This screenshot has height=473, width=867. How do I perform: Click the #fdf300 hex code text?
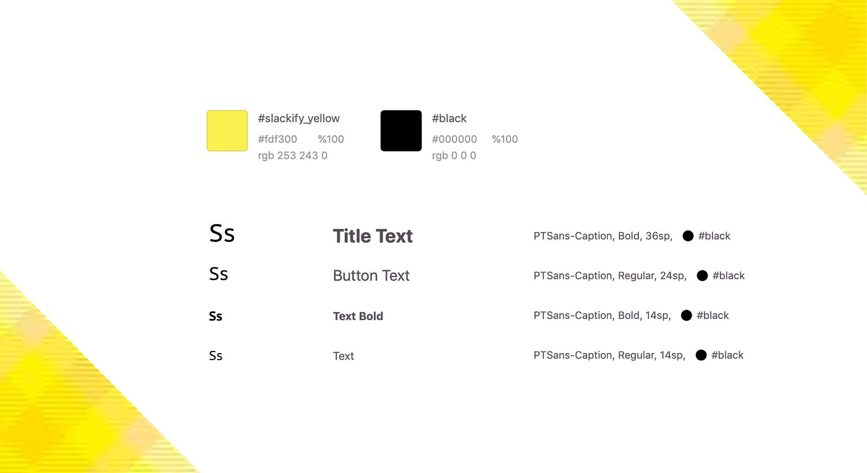pos(277,139)
